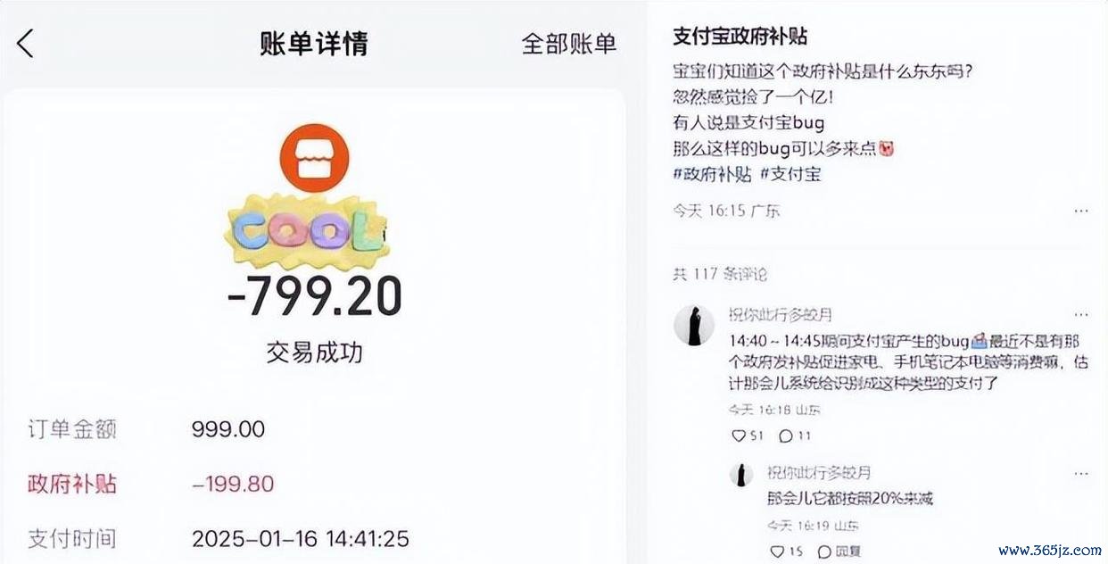Tap the #支付宝 hashtag
The width and height of the screenshot is (1108, 564).
tap(790, 173)
